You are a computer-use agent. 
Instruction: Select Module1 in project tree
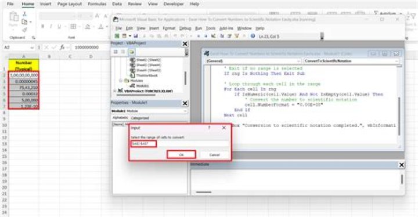click(x=142, y=85)
